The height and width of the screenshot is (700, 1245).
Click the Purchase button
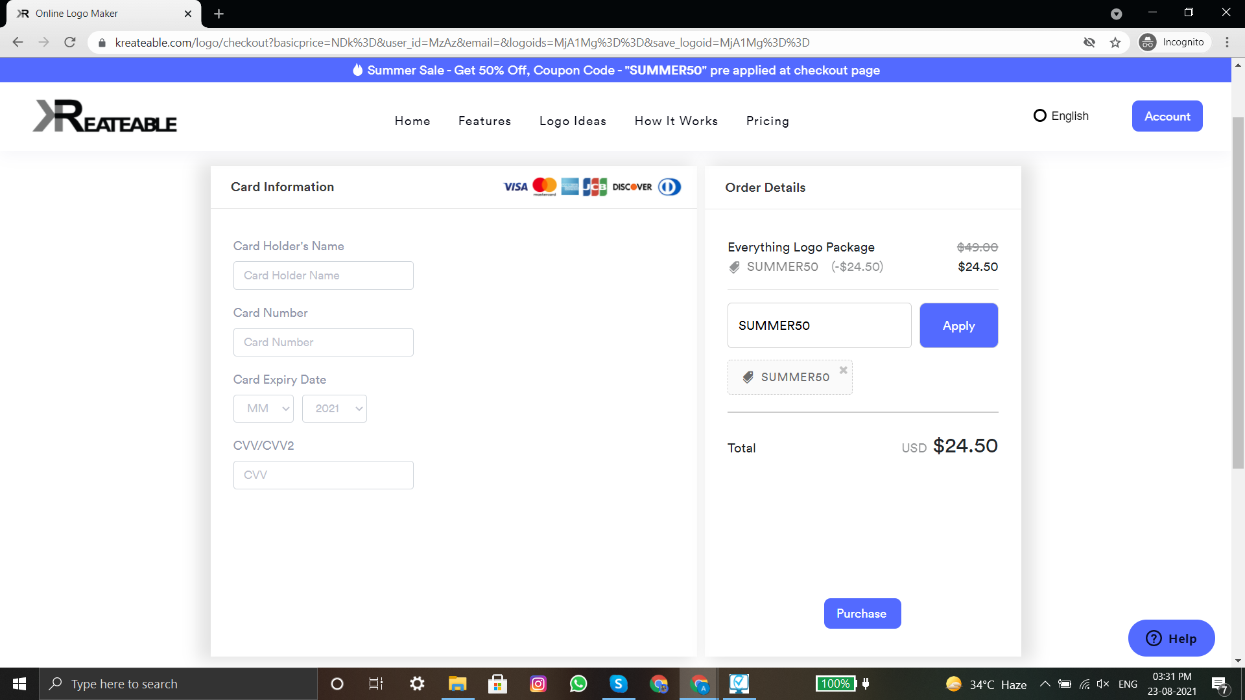[862, 613]
